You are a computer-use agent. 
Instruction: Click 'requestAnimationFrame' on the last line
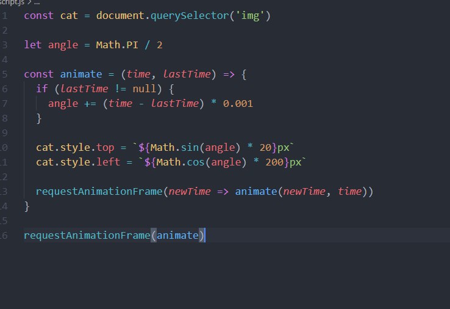(x=87, y=236)
